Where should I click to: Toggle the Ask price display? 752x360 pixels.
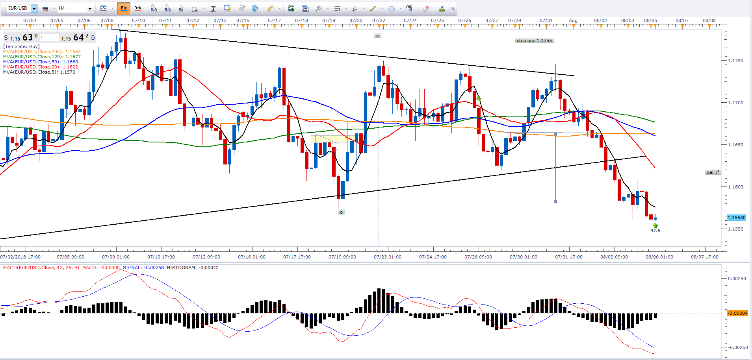pos(138,8)
